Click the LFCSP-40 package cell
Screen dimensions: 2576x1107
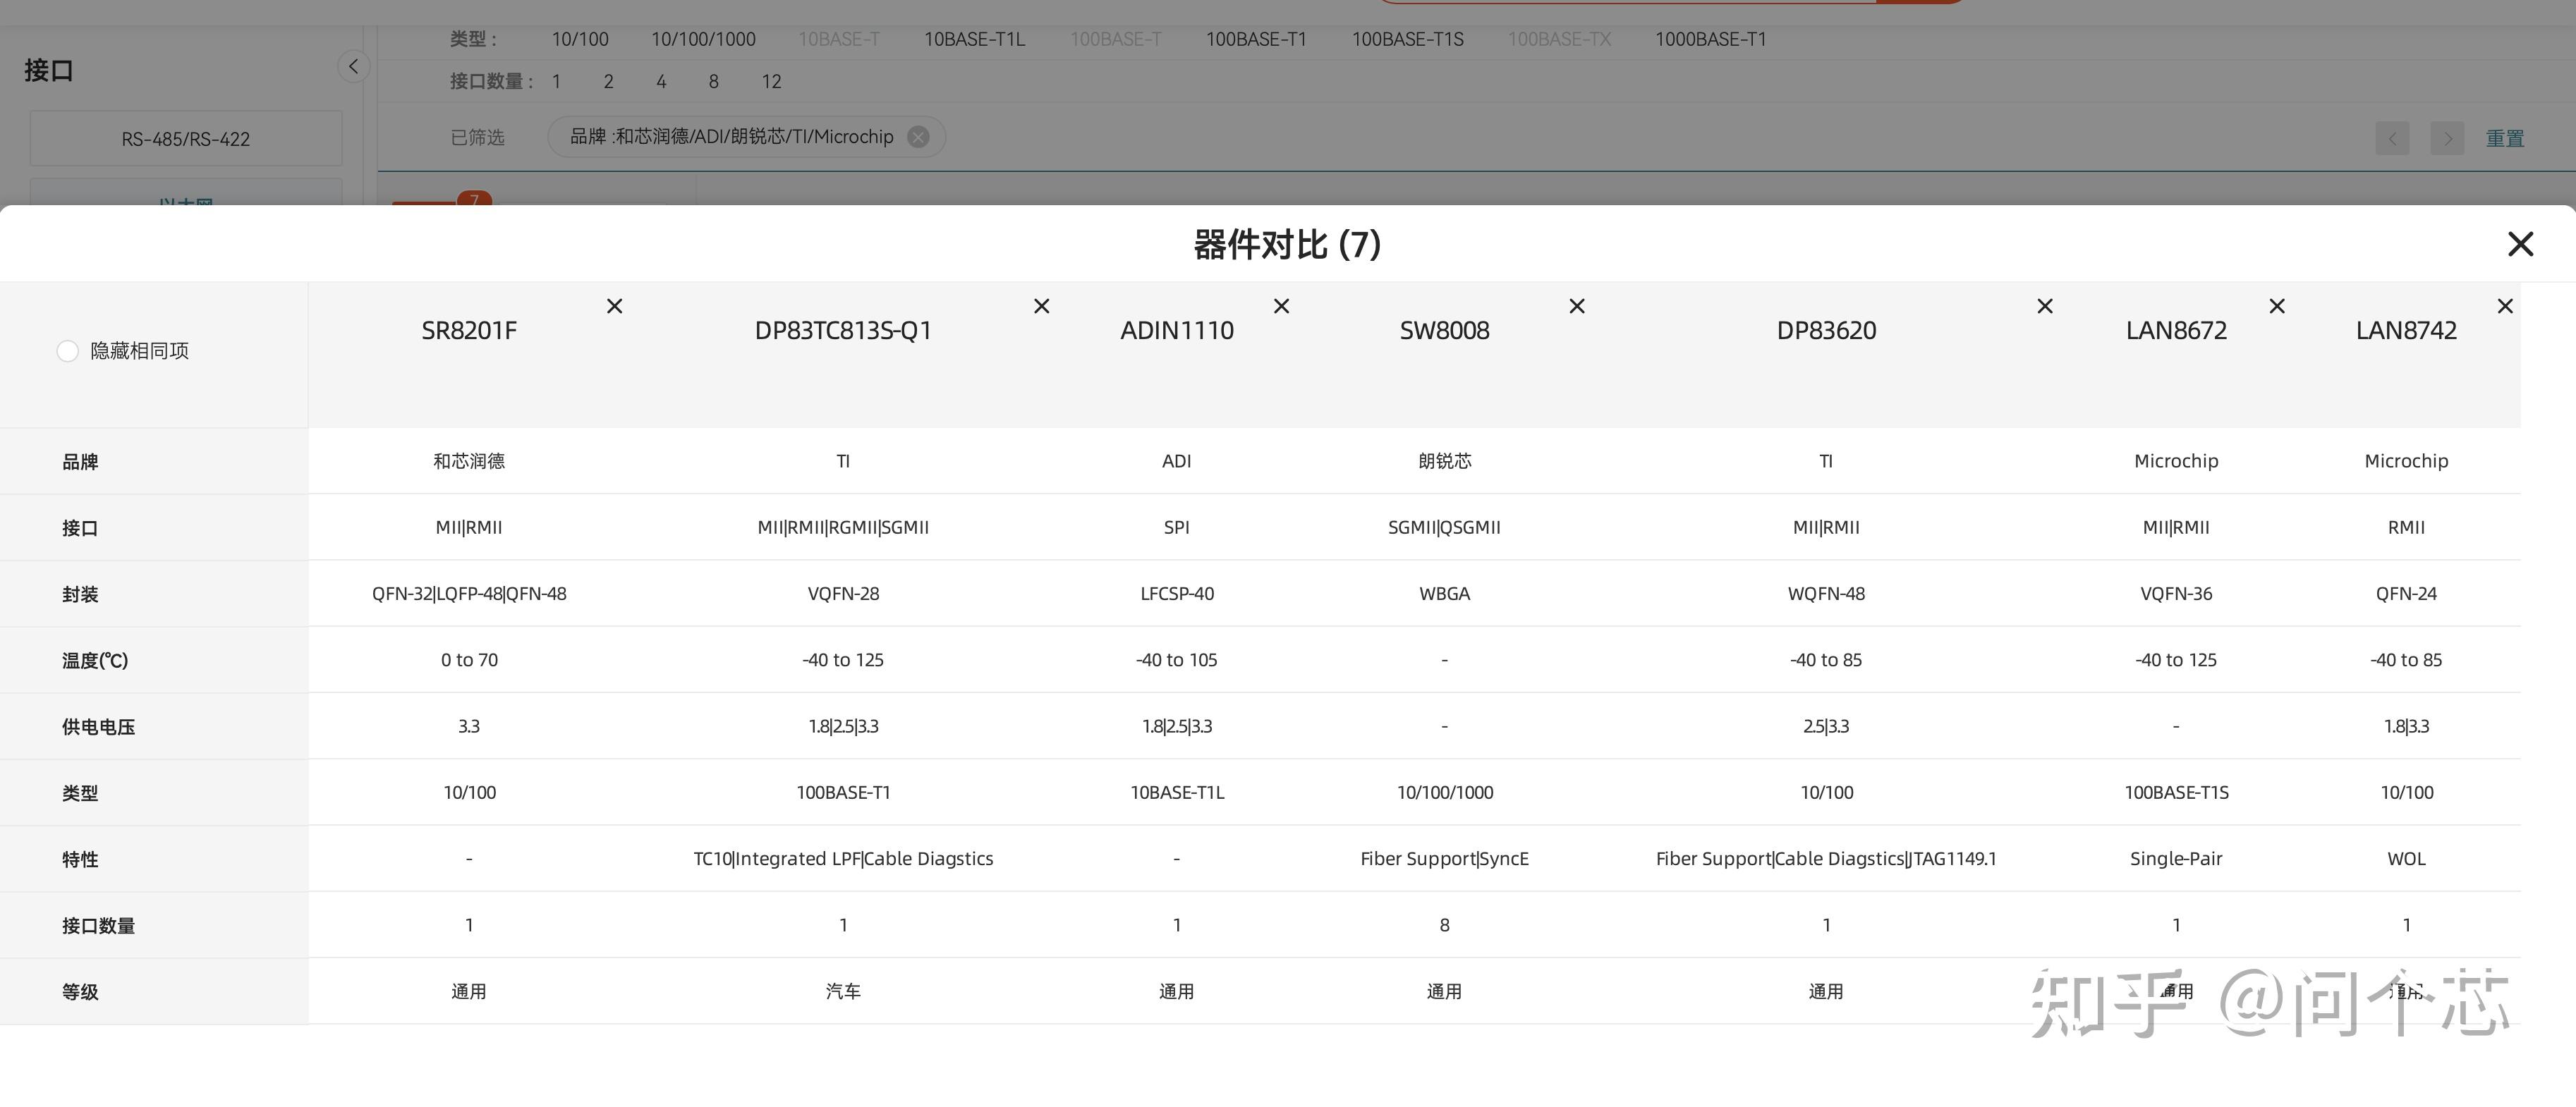coord(1177,594)
